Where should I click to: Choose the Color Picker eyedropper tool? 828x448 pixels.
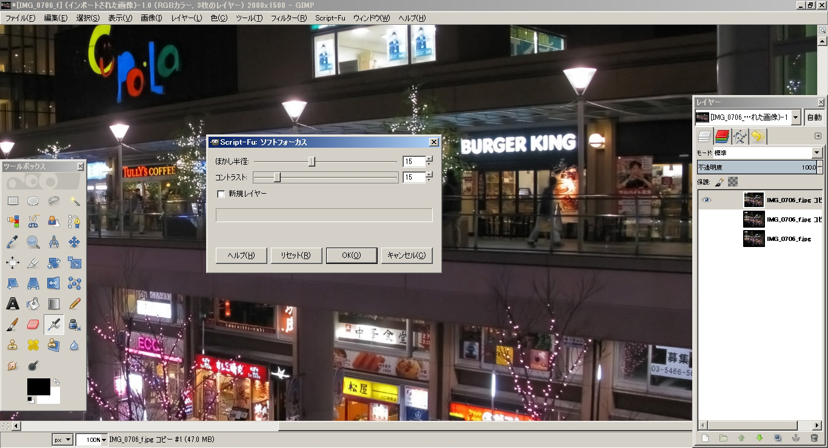[x=13, y=242]
